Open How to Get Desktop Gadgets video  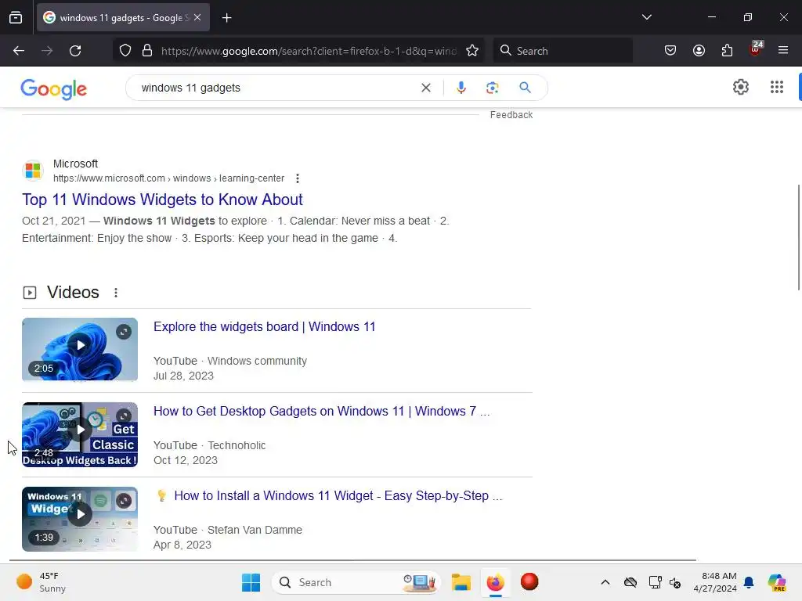(x=322, y=412)
